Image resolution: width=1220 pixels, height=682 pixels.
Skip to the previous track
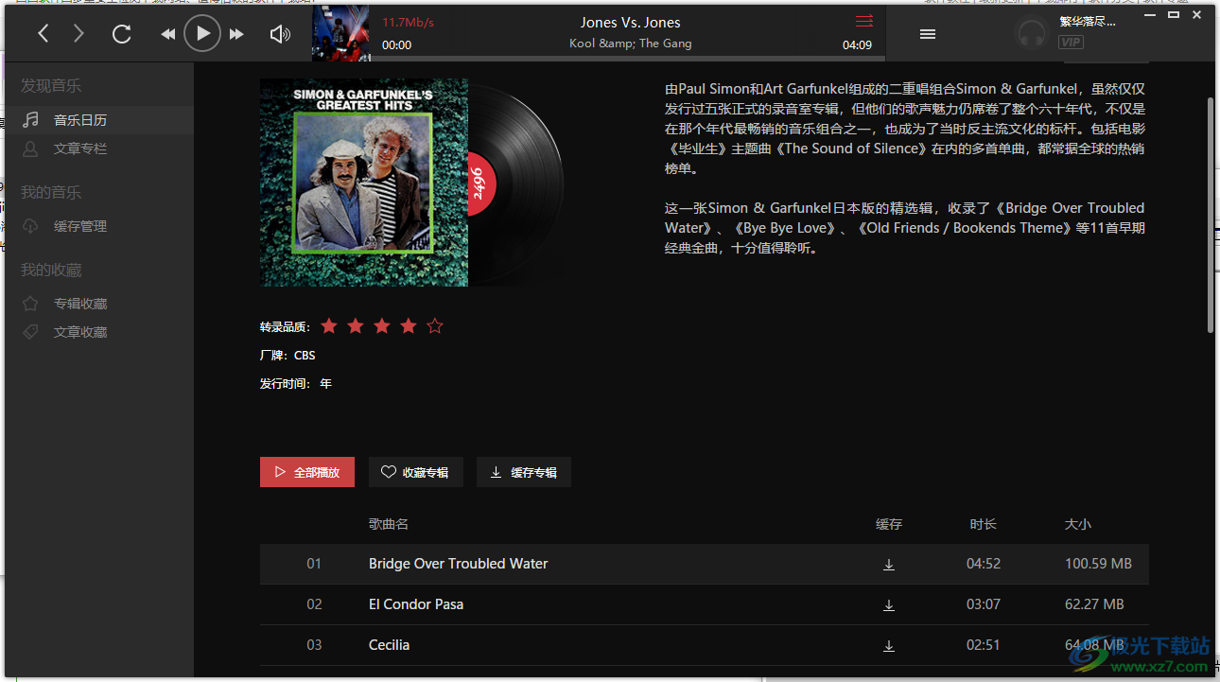[x=168, y=34]
